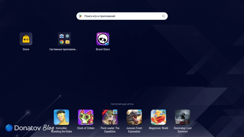
Task: Click the magnifier search icon
Action: pos(163,16)
